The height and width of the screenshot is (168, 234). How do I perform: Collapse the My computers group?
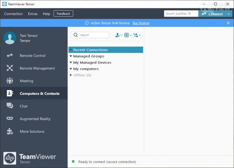pos(71,69)
